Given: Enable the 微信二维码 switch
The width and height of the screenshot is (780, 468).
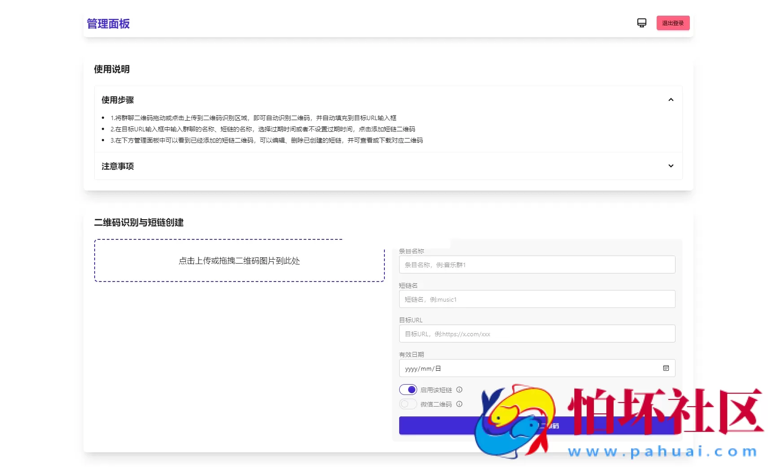Looking at the screenshot, I should (408, 404).
